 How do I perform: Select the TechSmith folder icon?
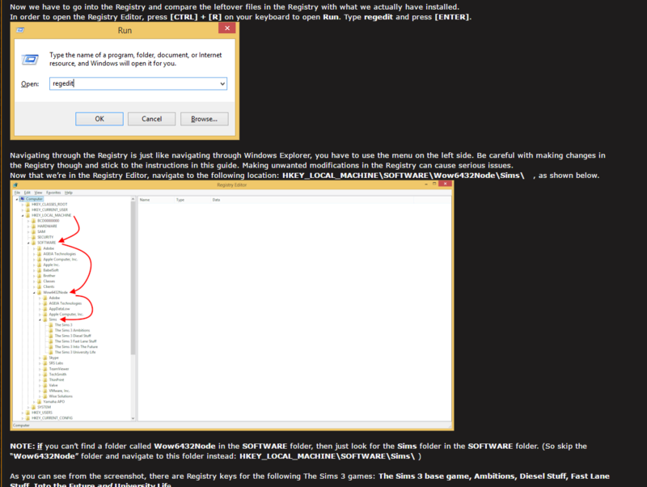point(45,375)
